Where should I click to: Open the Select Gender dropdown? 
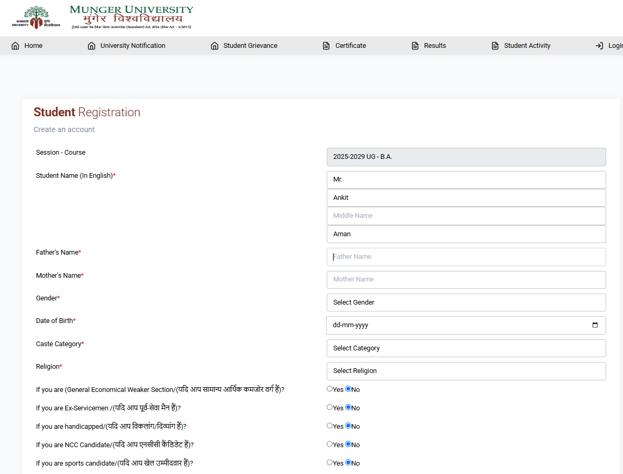click(466, 302)
